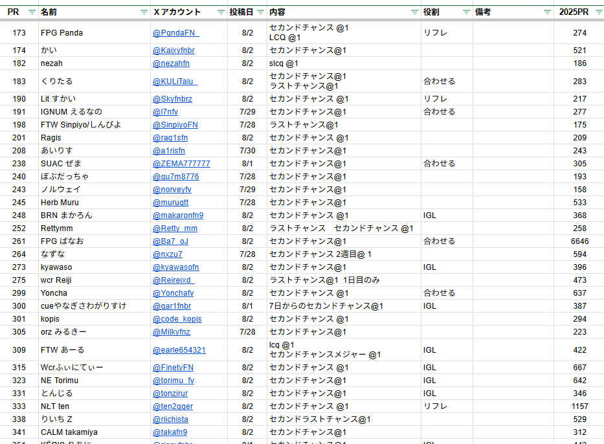Select content cell セカンドチャンス 2週目@ 1

(344, 254)
